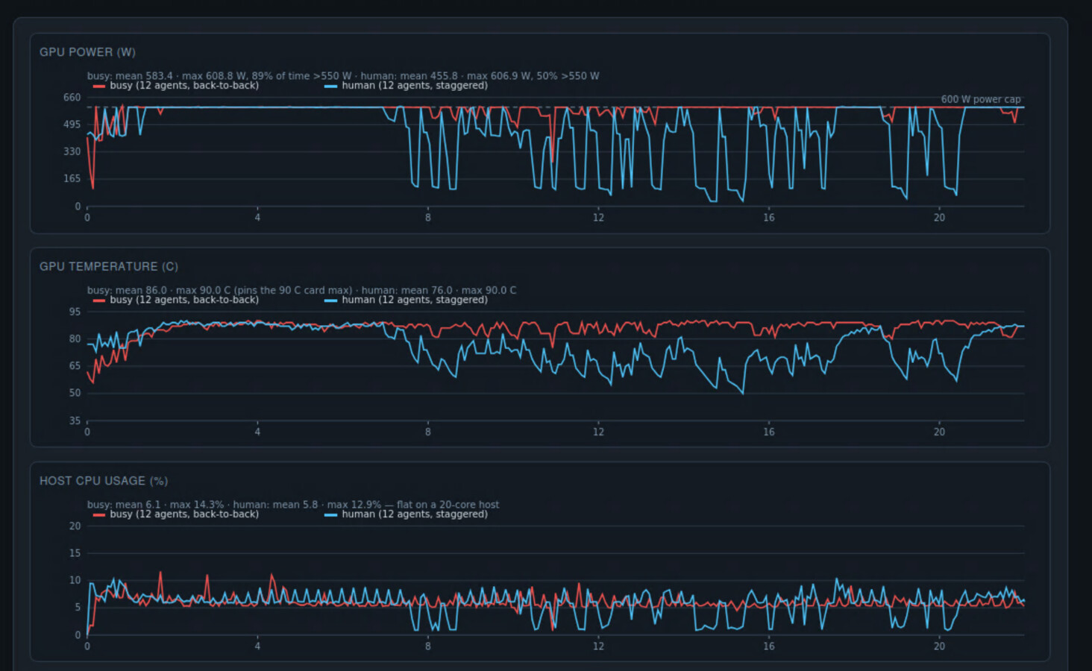Click the 165 y-axis label on GPU Power

pyautogui.click(x=72, y=178)
